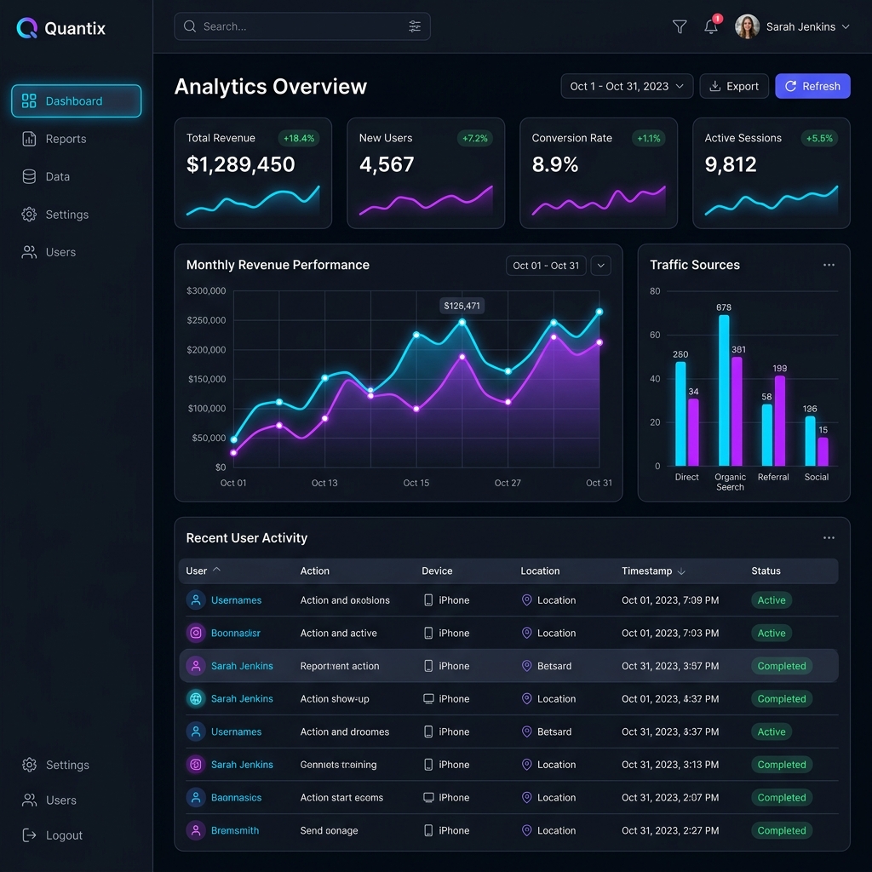Click the phone device icon in Bremsmith row
872x872 pixels.
tap(428, 830)
